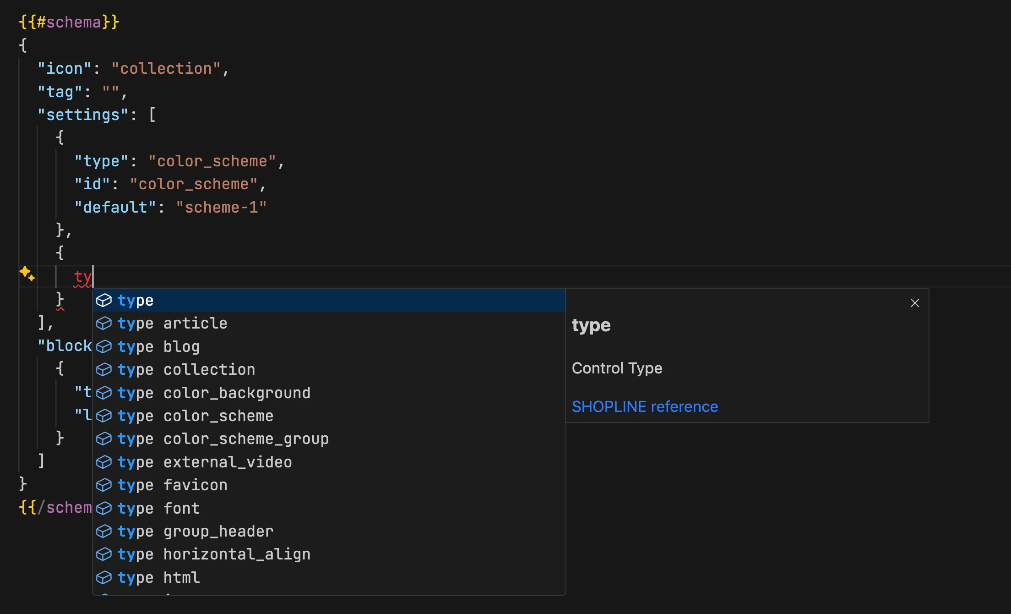Click the {{#schema}} opening tag

(69, 22)
